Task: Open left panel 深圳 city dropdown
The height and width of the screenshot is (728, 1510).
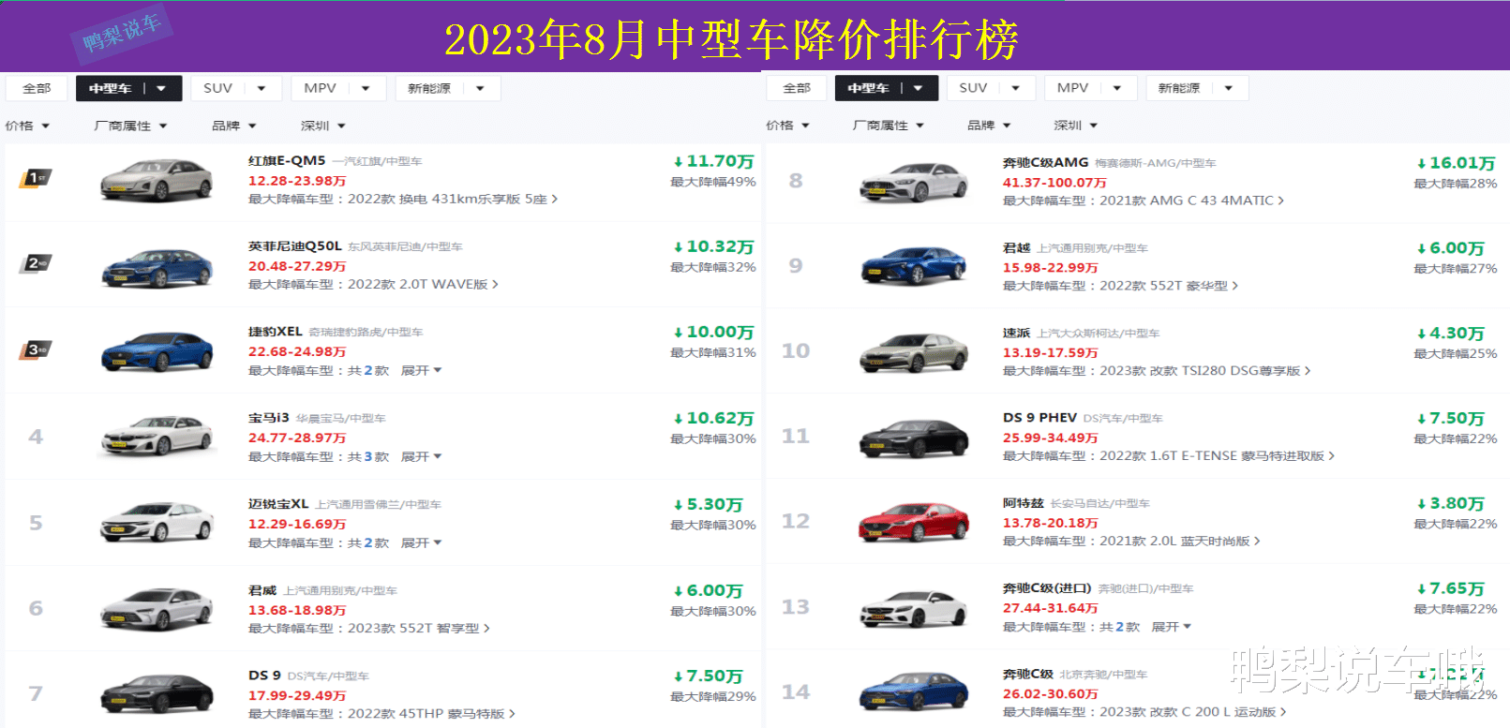Action: coord(323,126)
